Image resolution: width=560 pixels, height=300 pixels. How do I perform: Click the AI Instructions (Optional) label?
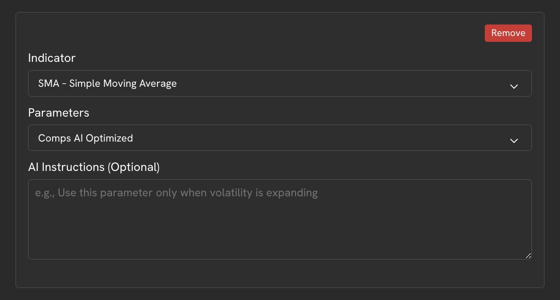[93, 167]
